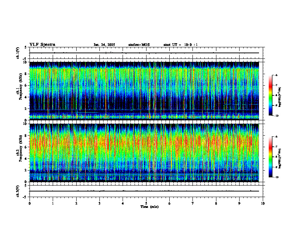The image size is (296, 228).
Task: Click the "1" minute tick label
Action: [x=53, y=203]
